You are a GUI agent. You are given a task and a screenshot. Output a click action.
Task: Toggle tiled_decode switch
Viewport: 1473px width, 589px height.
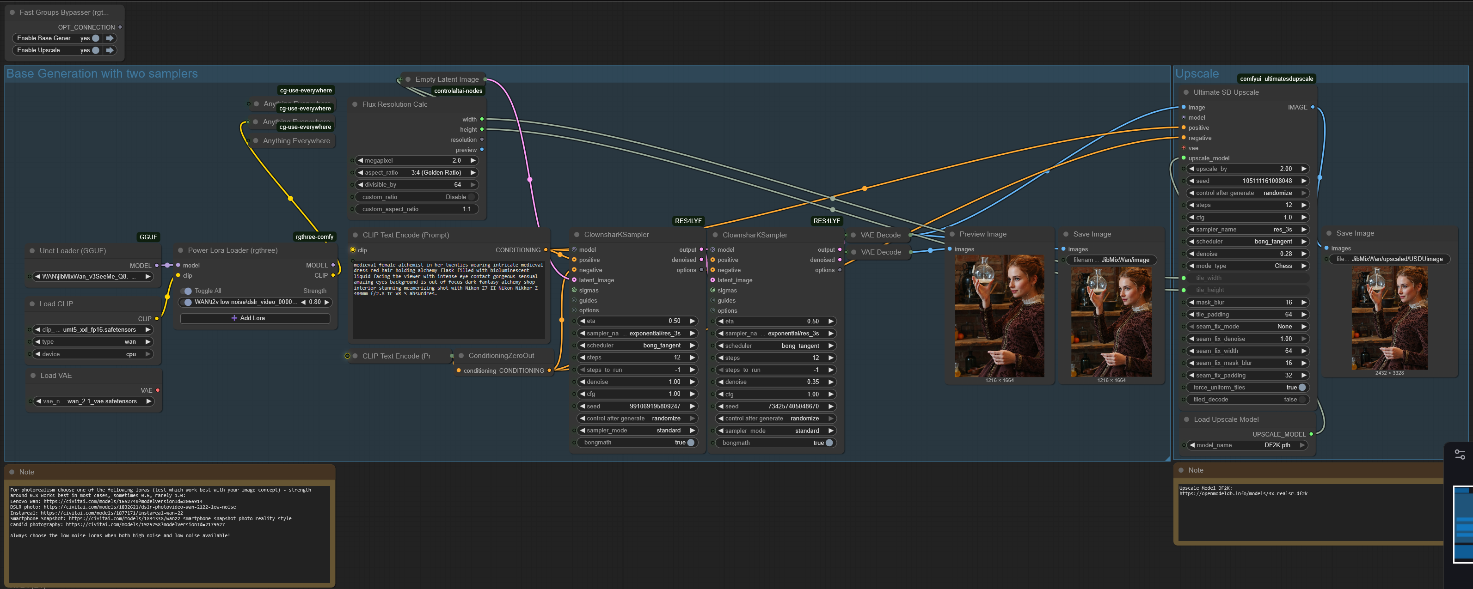click(x=1301, y=399)
